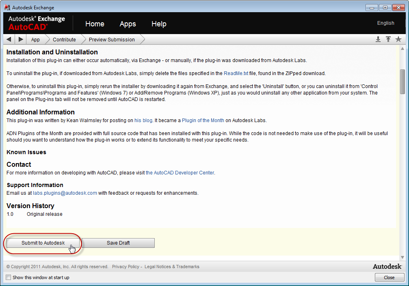Open the labs.plugins@autodesk.com email link
409x286 pixels.
coord(65,193)
